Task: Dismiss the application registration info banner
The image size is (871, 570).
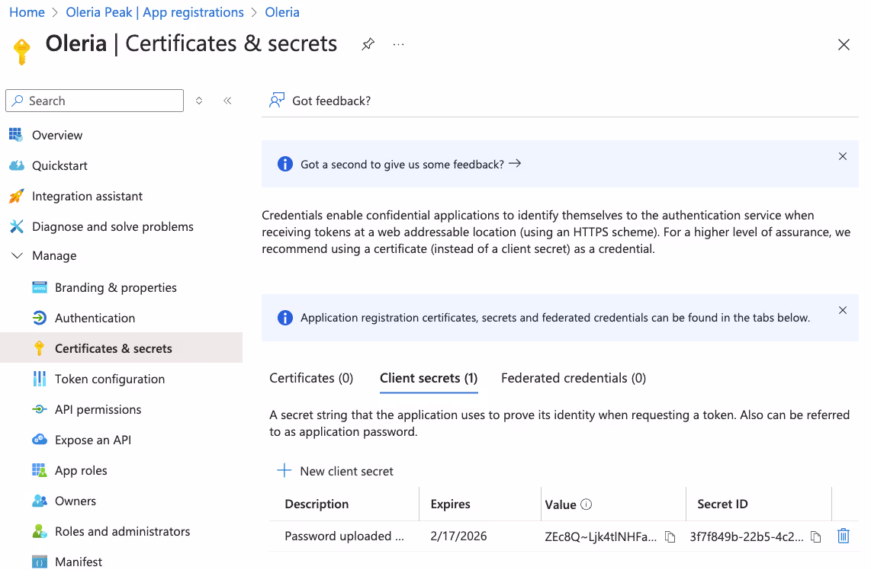Action: click(x=843, y=310)
